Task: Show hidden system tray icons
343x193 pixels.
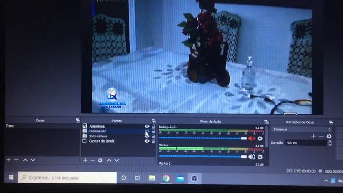Action: pyautogui.click(x=326, y=181)
